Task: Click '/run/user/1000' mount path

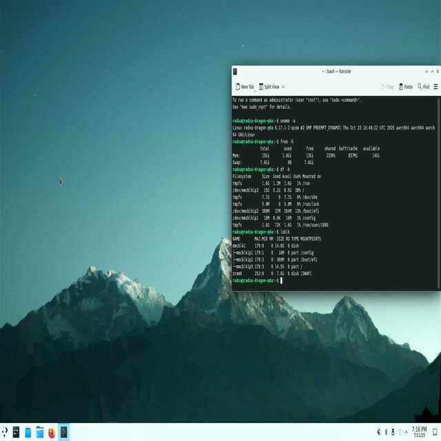Action: tap(314, 225)
